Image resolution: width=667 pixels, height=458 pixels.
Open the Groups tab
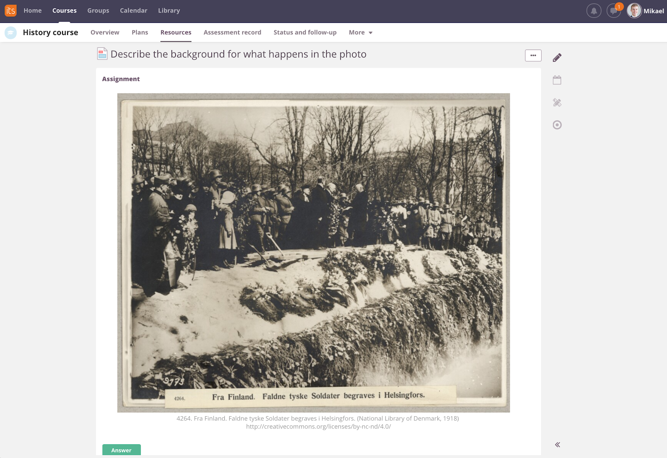pos(98,11)
